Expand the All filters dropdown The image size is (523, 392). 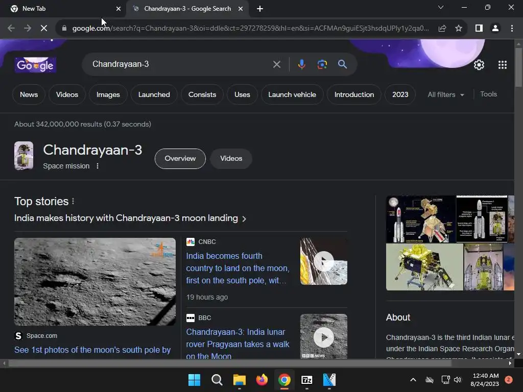click(x=446, y=94)
